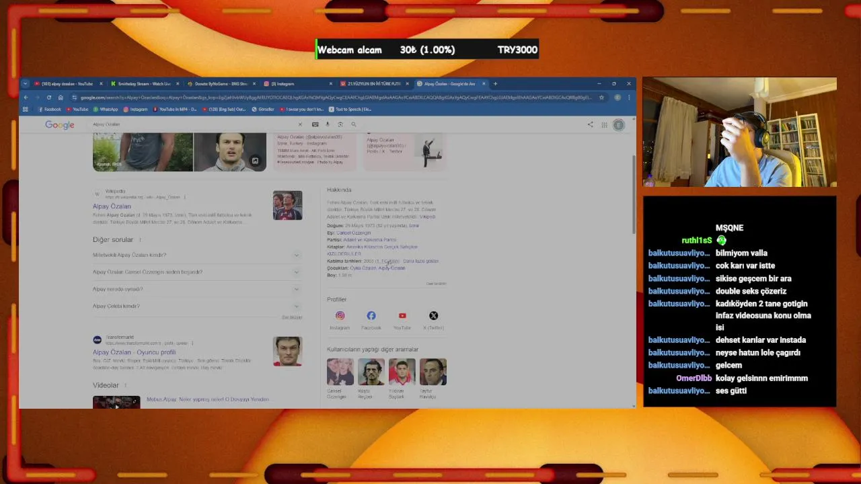
Task: Open the Chrome profile avatar in toolbar
Action: [x=617, y=97]
